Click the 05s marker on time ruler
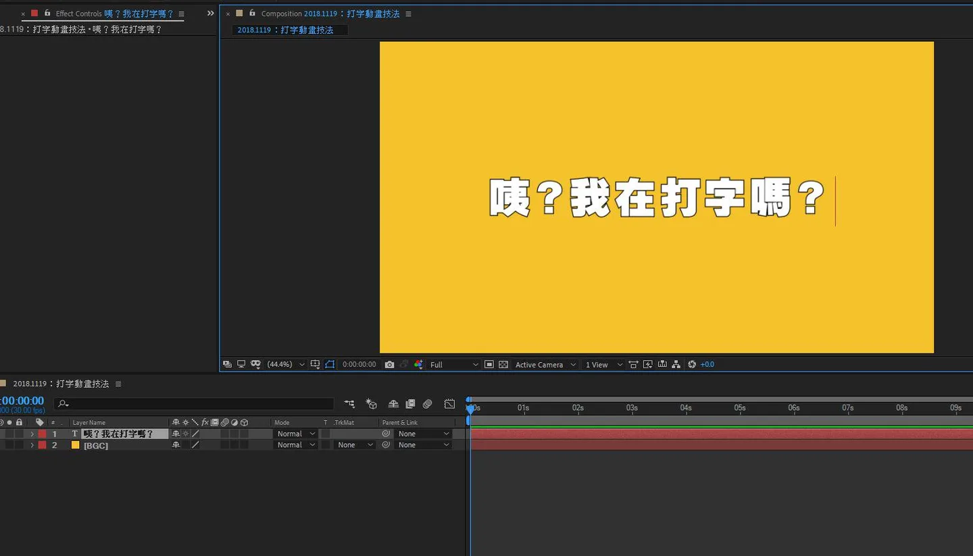Viewport: 973px width, 556px height. pos(740,407)
